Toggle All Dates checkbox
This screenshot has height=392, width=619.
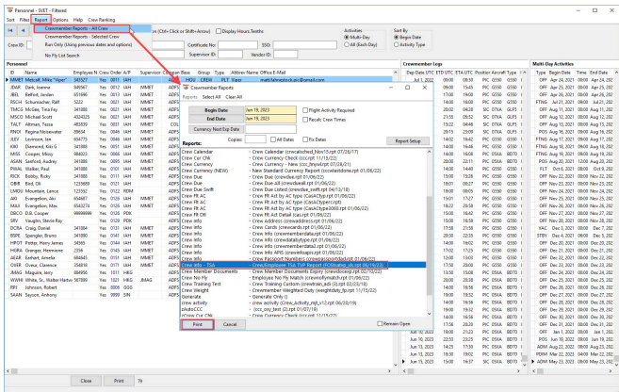pyautogui.click(x=273, y=139)
